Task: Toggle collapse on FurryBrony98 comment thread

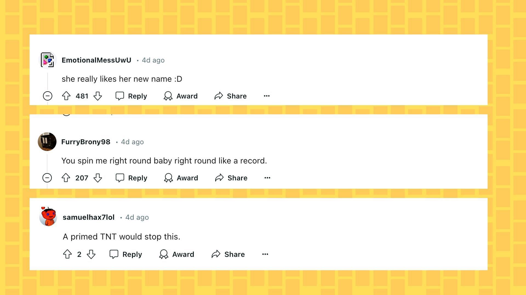Action: (x=47, y=178)
